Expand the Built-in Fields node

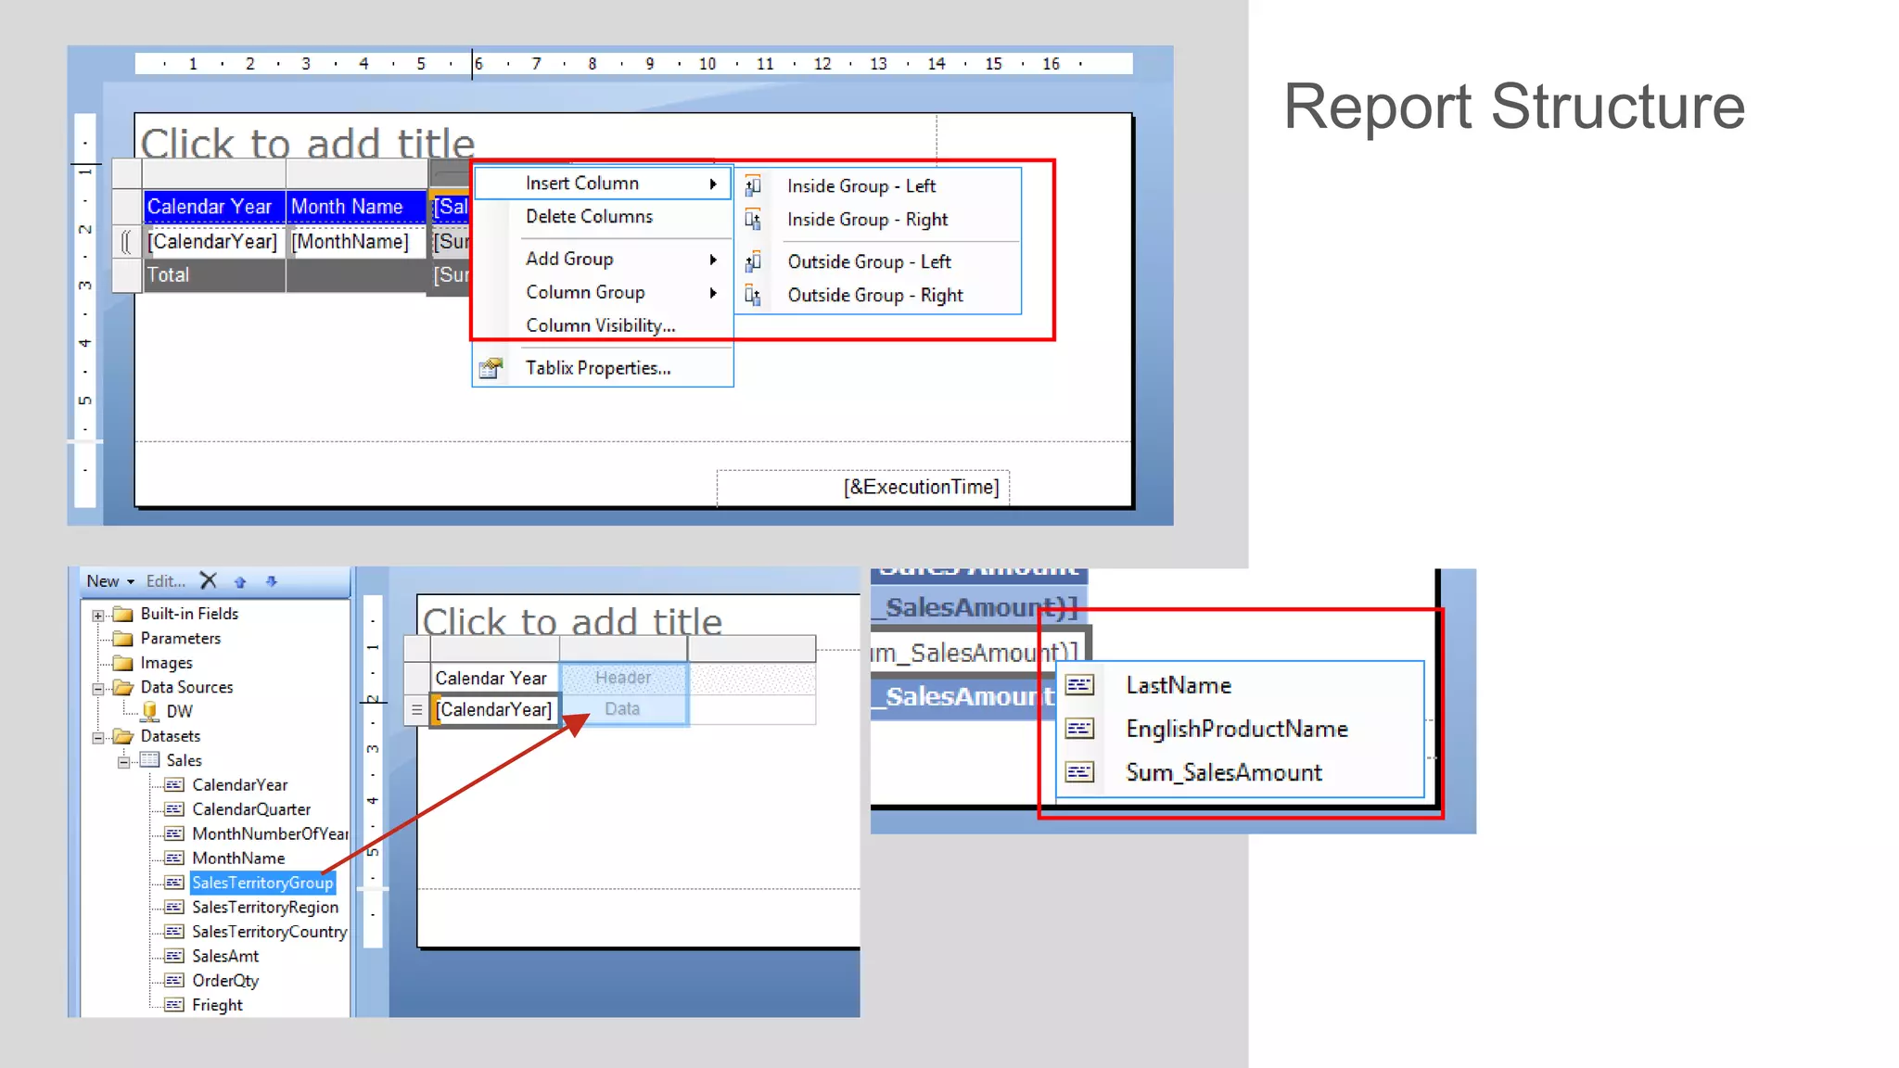(x=98, y=615)
